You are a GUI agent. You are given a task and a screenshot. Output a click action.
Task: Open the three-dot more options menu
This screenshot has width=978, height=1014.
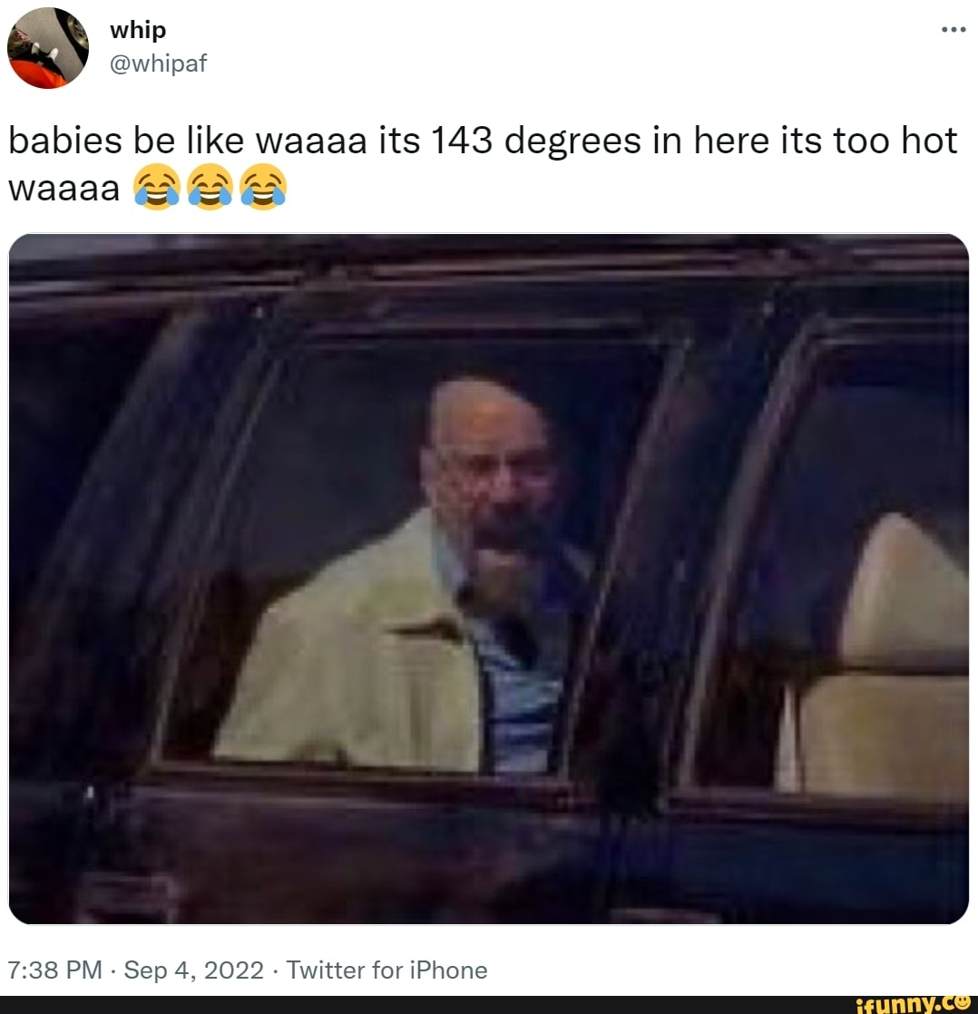[x=954, y=30]
